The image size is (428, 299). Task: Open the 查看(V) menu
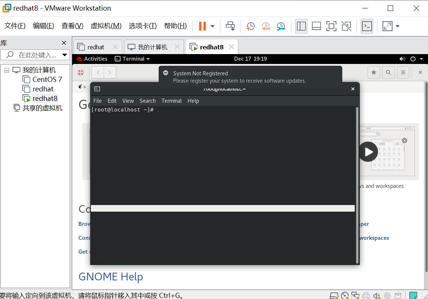[x=72, y=26]
